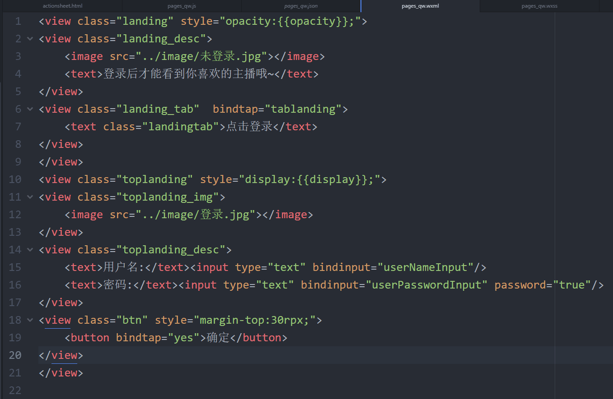Viewport: 613px width, 399px height.
Task: Switch to the actionsheet.html tab
Action: click(x=62, y=6)
